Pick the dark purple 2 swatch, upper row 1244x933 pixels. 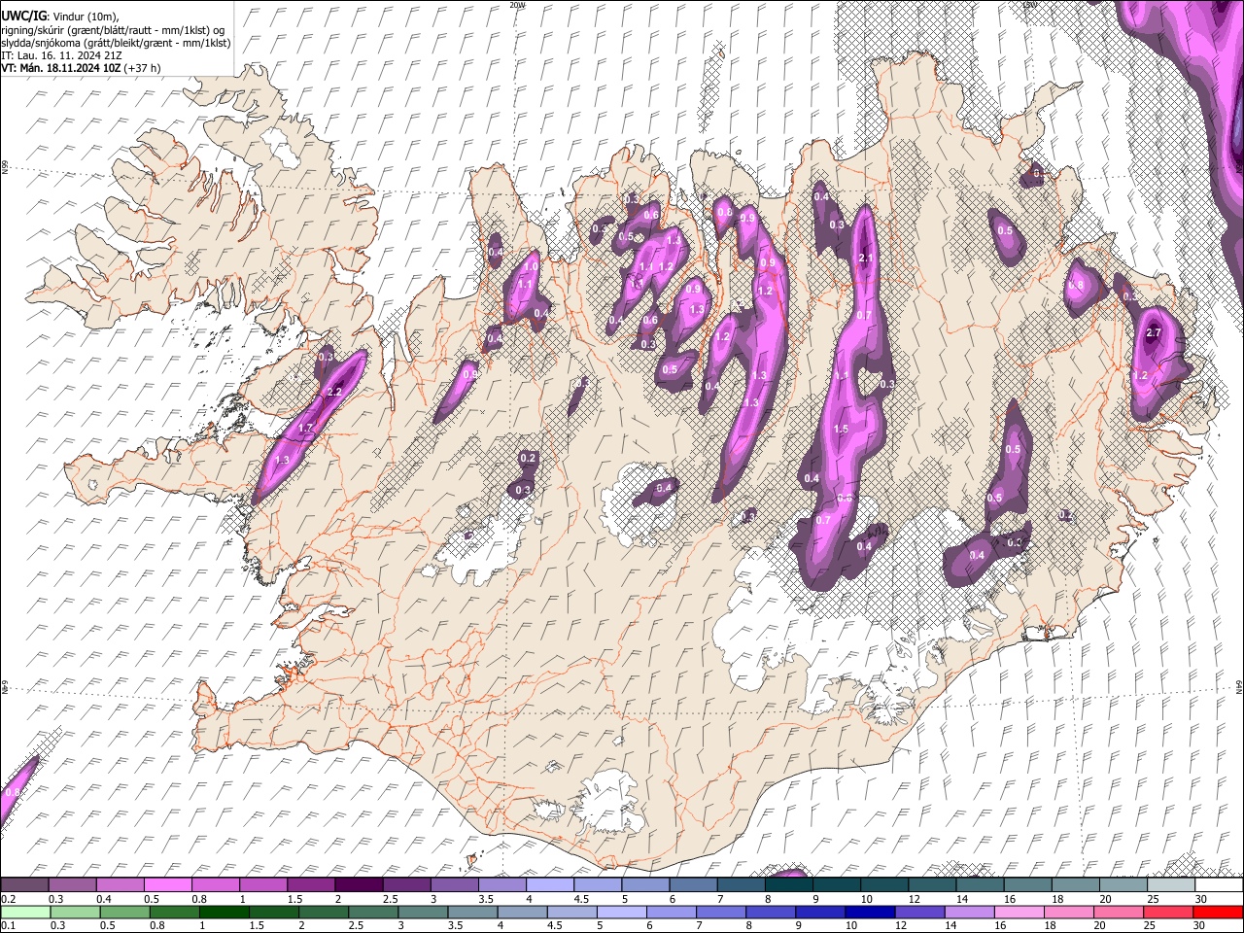pos(359,884)
